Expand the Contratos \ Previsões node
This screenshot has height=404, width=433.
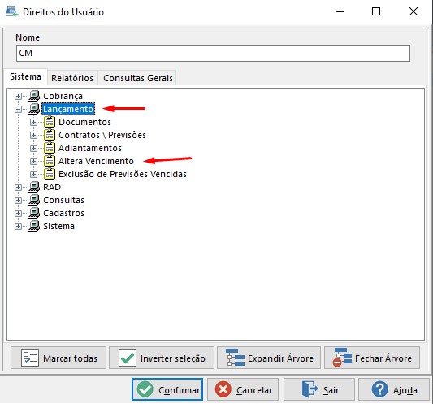[x=33, y=135]
